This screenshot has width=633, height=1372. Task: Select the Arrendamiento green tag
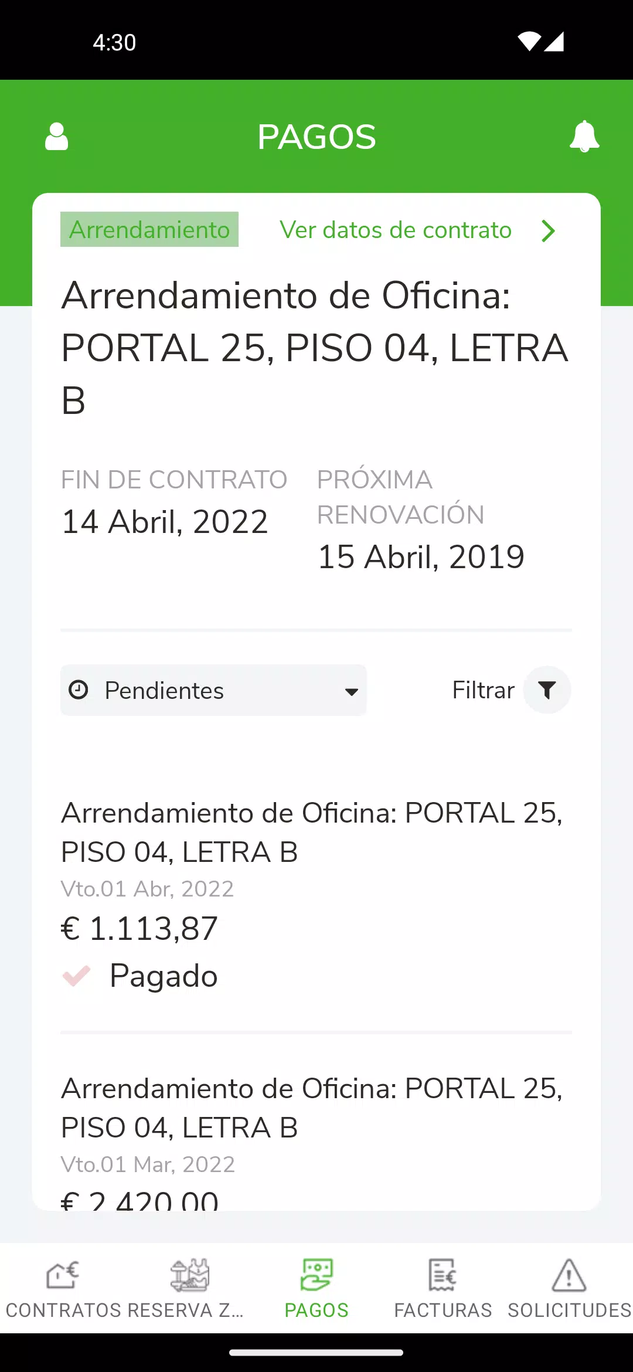(x=149, y=229)
